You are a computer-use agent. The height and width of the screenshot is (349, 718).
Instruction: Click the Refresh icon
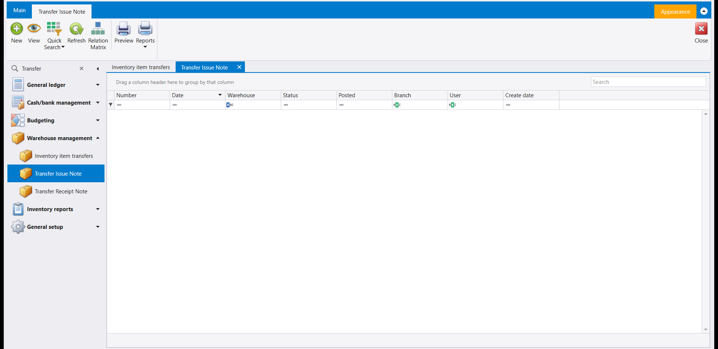coord(76,29)
